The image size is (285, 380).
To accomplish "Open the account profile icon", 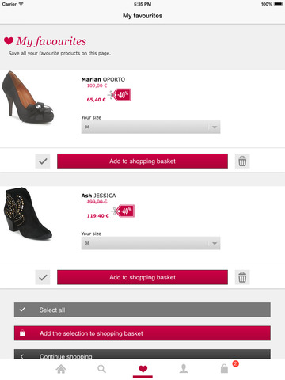I will pos(184,369).
